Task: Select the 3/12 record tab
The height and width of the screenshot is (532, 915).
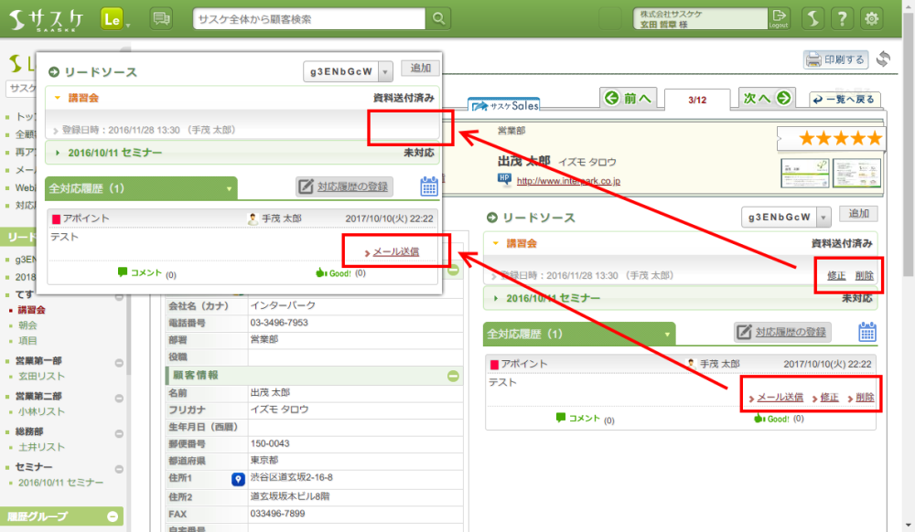Action: (x=697, y=100)
